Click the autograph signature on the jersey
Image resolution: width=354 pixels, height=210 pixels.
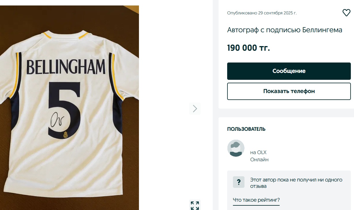pyautogui.click(x=58, y=119)
